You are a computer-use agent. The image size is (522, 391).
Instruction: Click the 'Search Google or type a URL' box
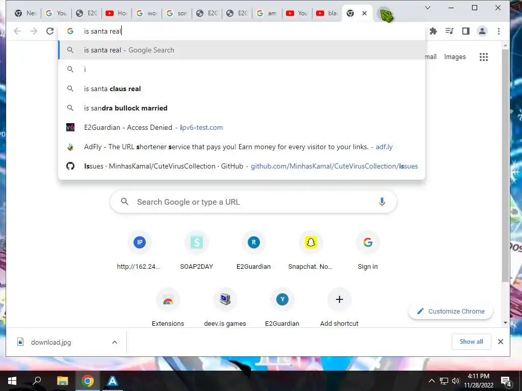click(x=253, y=202)
